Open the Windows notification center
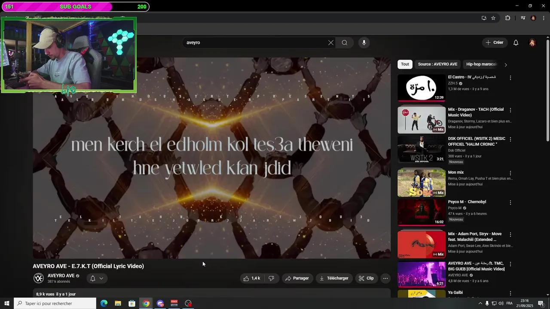The height and width of the screenshot is (309, 550). [x=541, y=303]
